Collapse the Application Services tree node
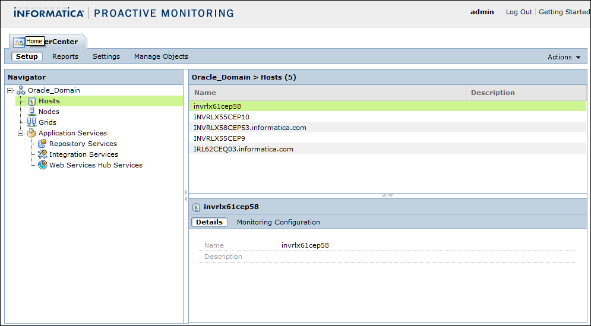Image resolution: width=591 pixels, height=326 pixels. tap(21, 133)
